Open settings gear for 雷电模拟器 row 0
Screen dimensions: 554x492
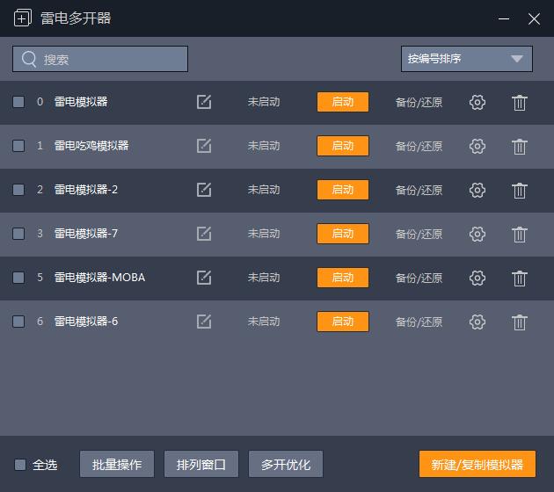(477, 102)
